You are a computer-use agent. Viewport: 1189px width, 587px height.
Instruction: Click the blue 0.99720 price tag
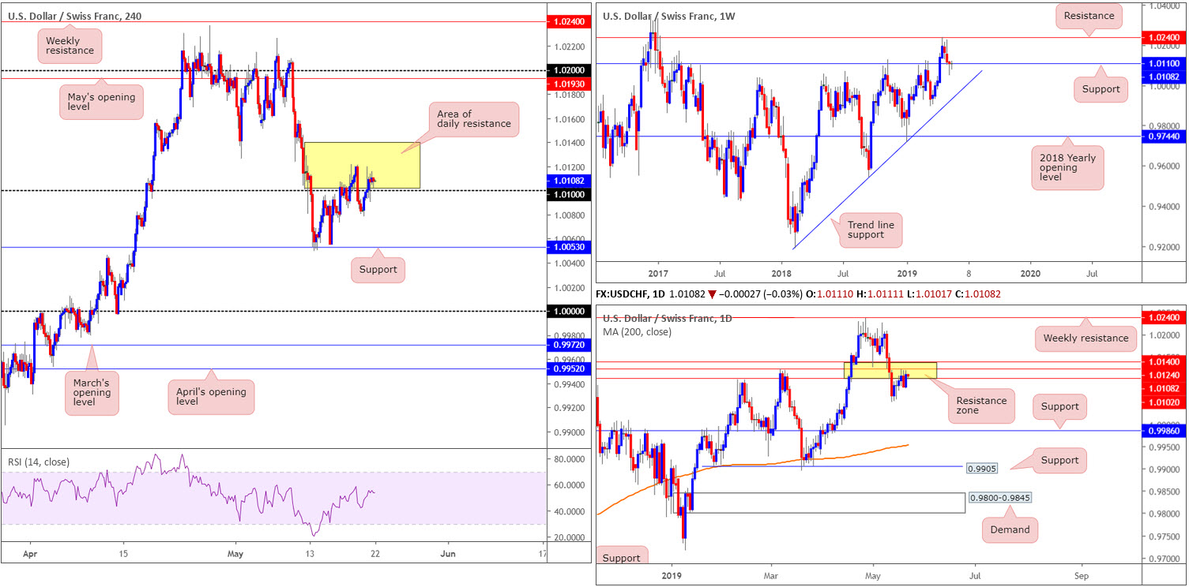(568, 346)
